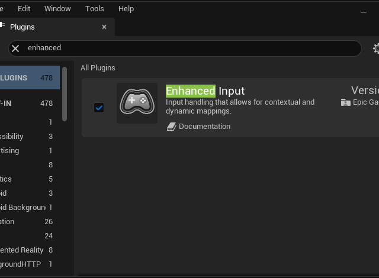Image resolution: width=379 pixels, height=278 pixels.
Task: Close the Plugins tab
Action: [104, 27]
